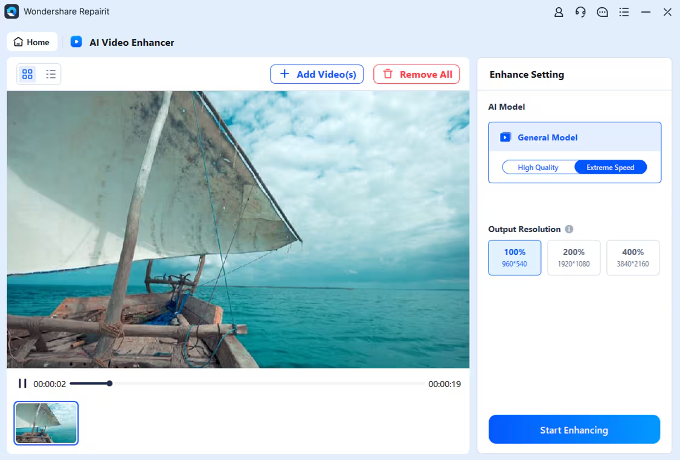Image resolution: width=680 pixels, height=460 pixels.
Task: Seek on the video timeline track
Action: click(248, 383)
